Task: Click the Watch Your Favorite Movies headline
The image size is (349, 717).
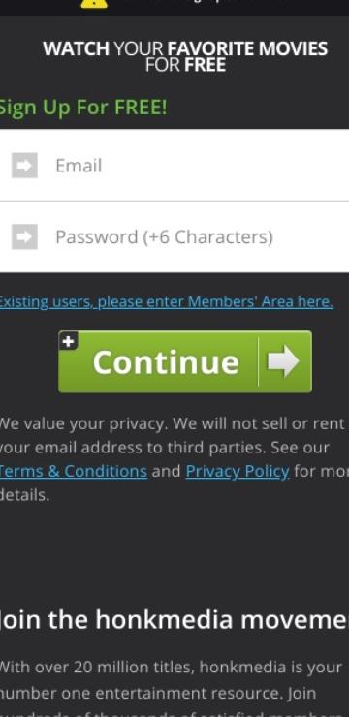Action: pos(185,56)
